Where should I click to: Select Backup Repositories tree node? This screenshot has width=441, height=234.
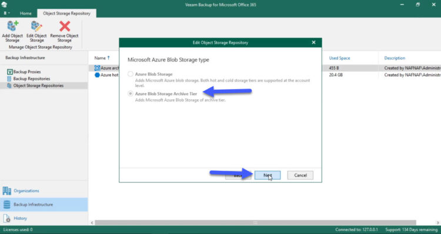32,79
